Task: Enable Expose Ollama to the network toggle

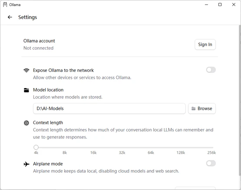Action: coord(211,70)
